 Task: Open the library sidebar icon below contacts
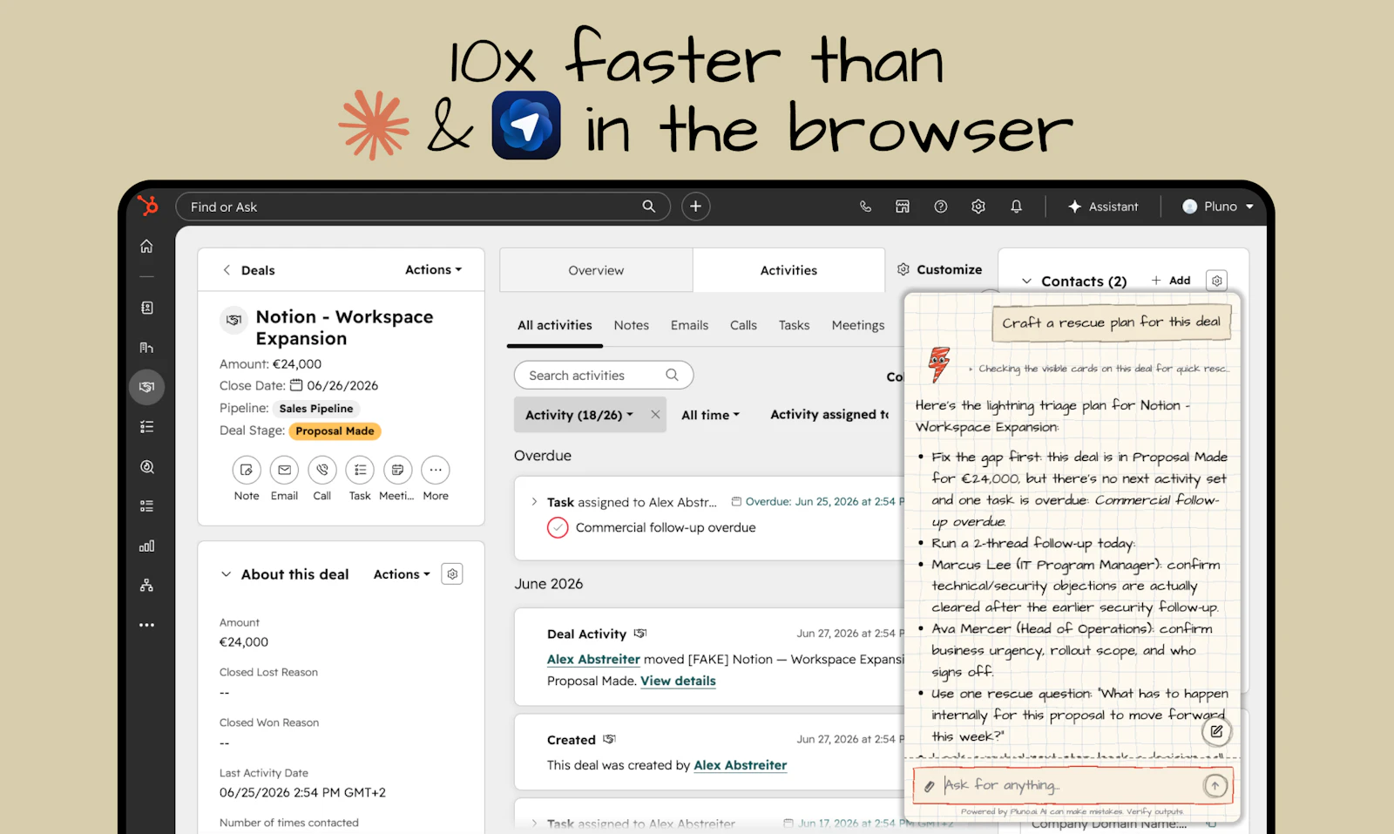[x=146, y=348]
